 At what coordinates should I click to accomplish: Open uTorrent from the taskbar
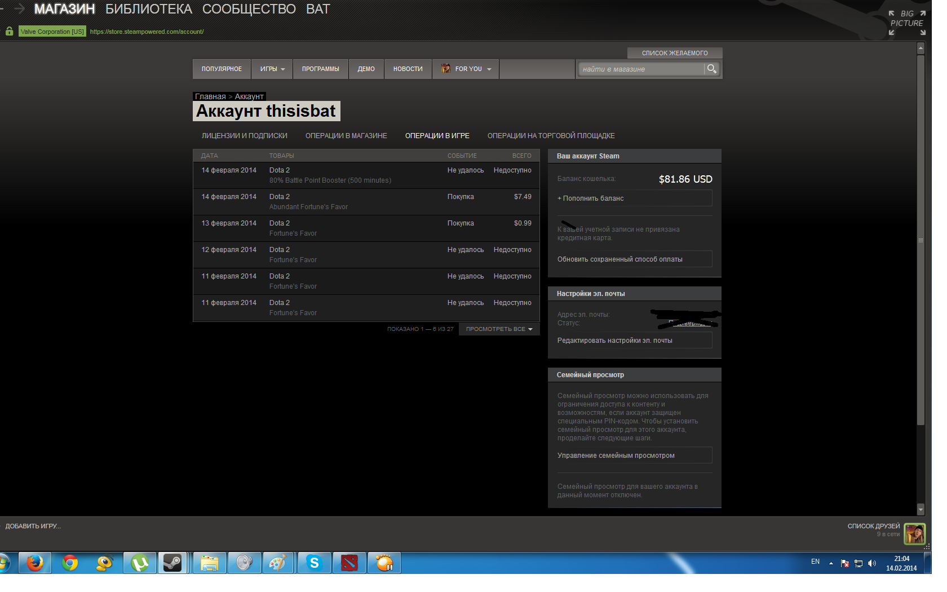[x=140, y=563]
